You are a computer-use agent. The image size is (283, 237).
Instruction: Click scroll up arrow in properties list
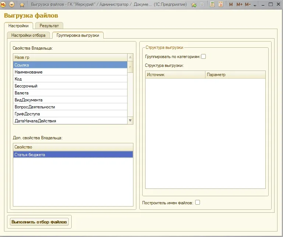coord(130,57)
